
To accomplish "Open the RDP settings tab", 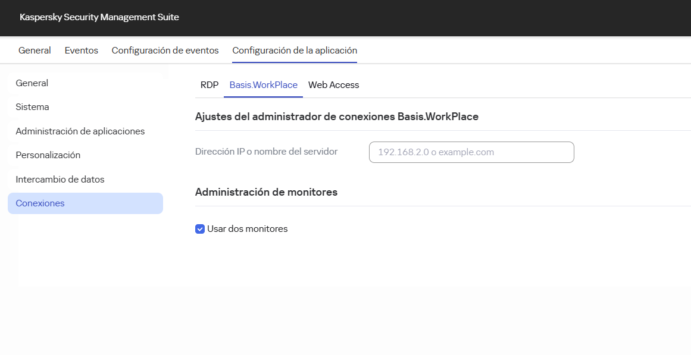I will pos(209,84).
